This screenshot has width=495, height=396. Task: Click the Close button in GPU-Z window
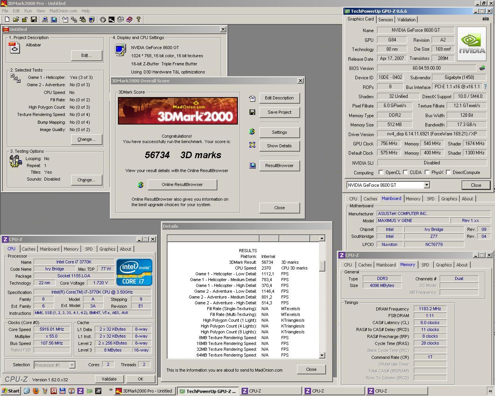pos(476,185)
